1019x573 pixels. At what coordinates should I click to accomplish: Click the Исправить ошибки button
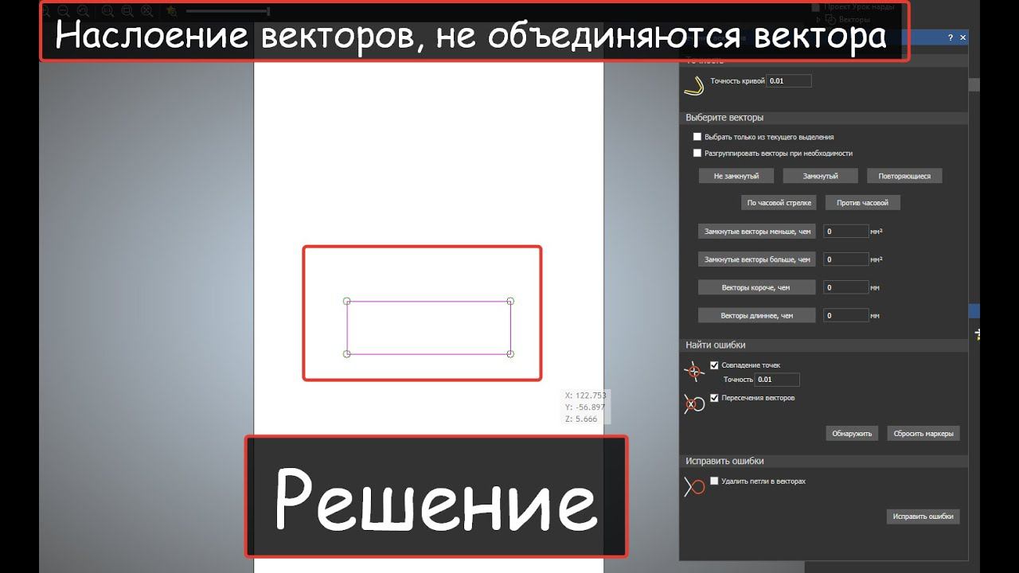point(923,516)
